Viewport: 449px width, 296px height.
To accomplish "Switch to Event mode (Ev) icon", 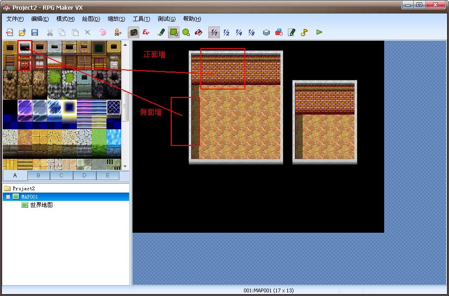I will click(x=146, y=32).
